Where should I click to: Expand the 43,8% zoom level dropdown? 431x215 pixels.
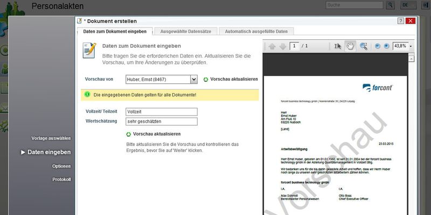coord(411,46)
